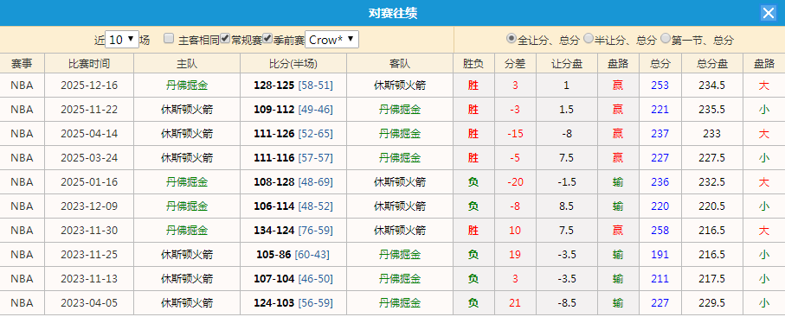Open the 106-114 score link
The height and width of the screenshot is (317, 785).
[x=273, y=206]
